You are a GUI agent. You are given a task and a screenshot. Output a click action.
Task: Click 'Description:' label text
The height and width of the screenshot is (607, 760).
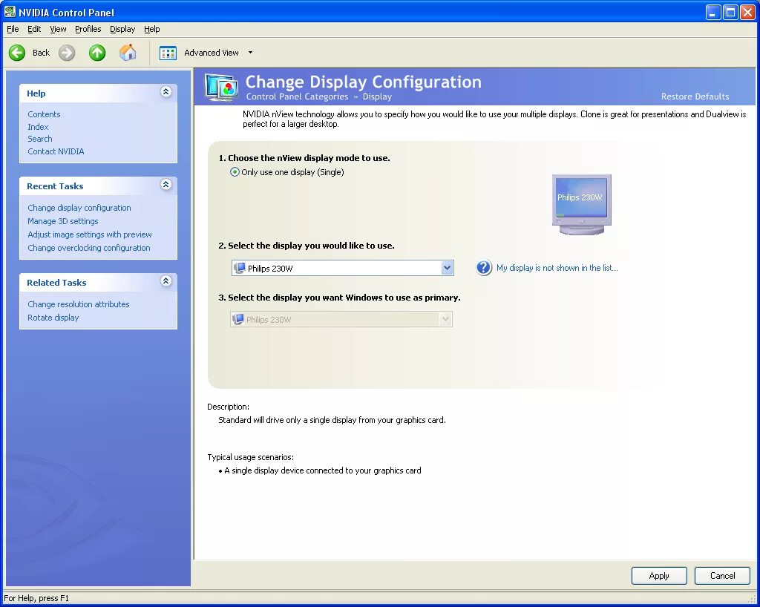pos(229,407)
